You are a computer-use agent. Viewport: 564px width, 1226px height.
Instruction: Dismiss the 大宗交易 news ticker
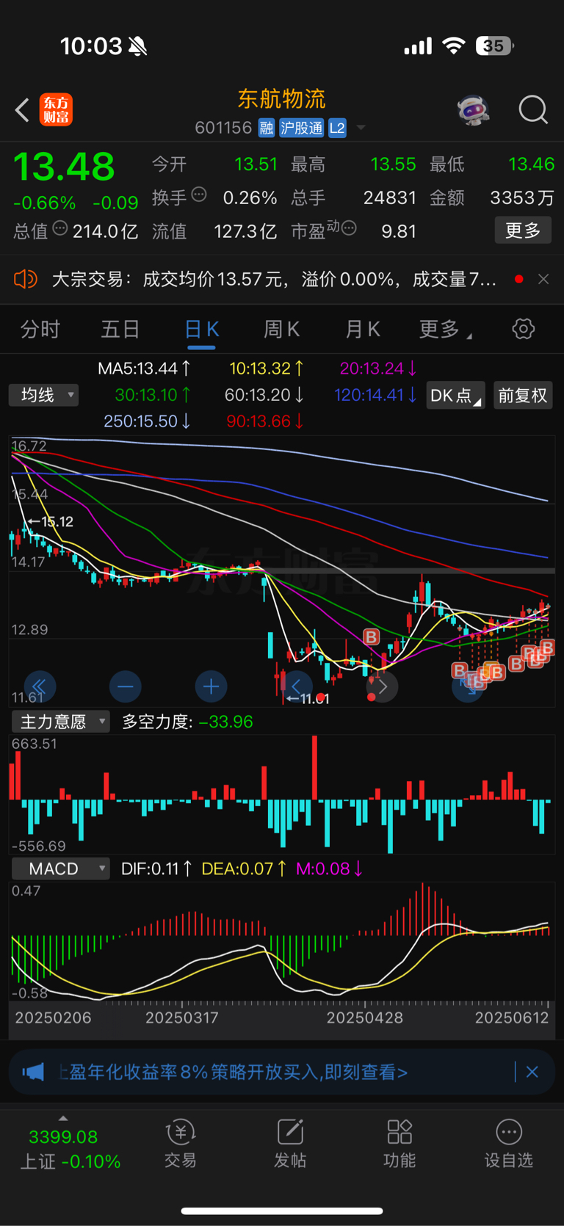543,279
